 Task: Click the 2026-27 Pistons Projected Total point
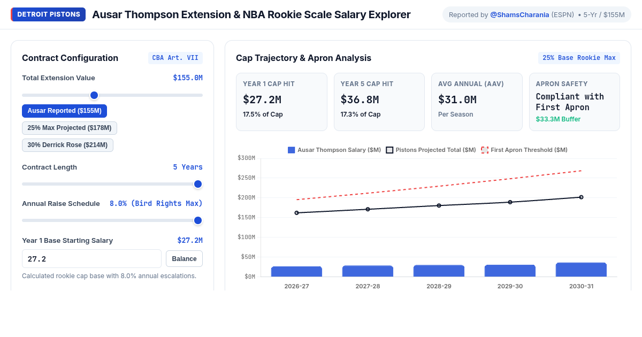click(296, 213)
